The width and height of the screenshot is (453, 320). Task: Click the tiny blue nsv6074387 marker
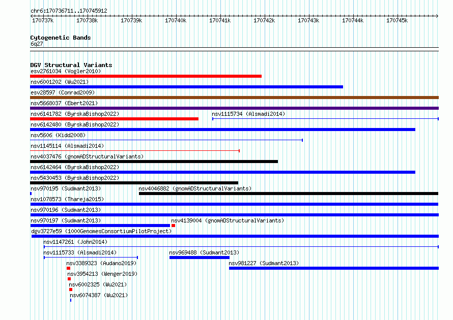click(71, 300)
